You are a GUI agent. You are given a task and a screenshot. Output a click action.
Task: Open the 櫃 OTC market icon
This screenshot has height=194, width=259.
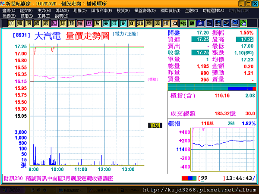tap(20, 23)
